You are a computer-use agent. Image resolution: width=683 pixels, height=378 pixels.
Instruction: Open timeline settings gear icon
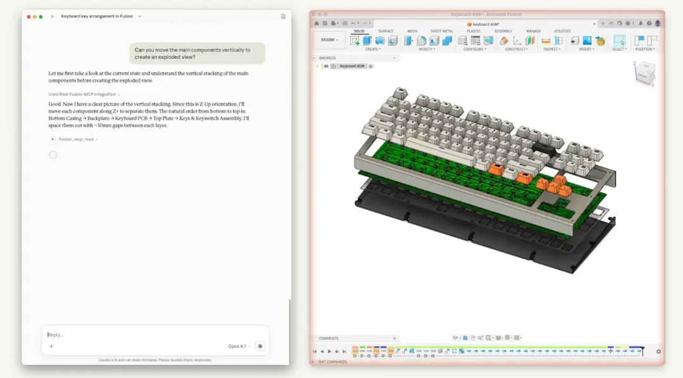[658, 351]
